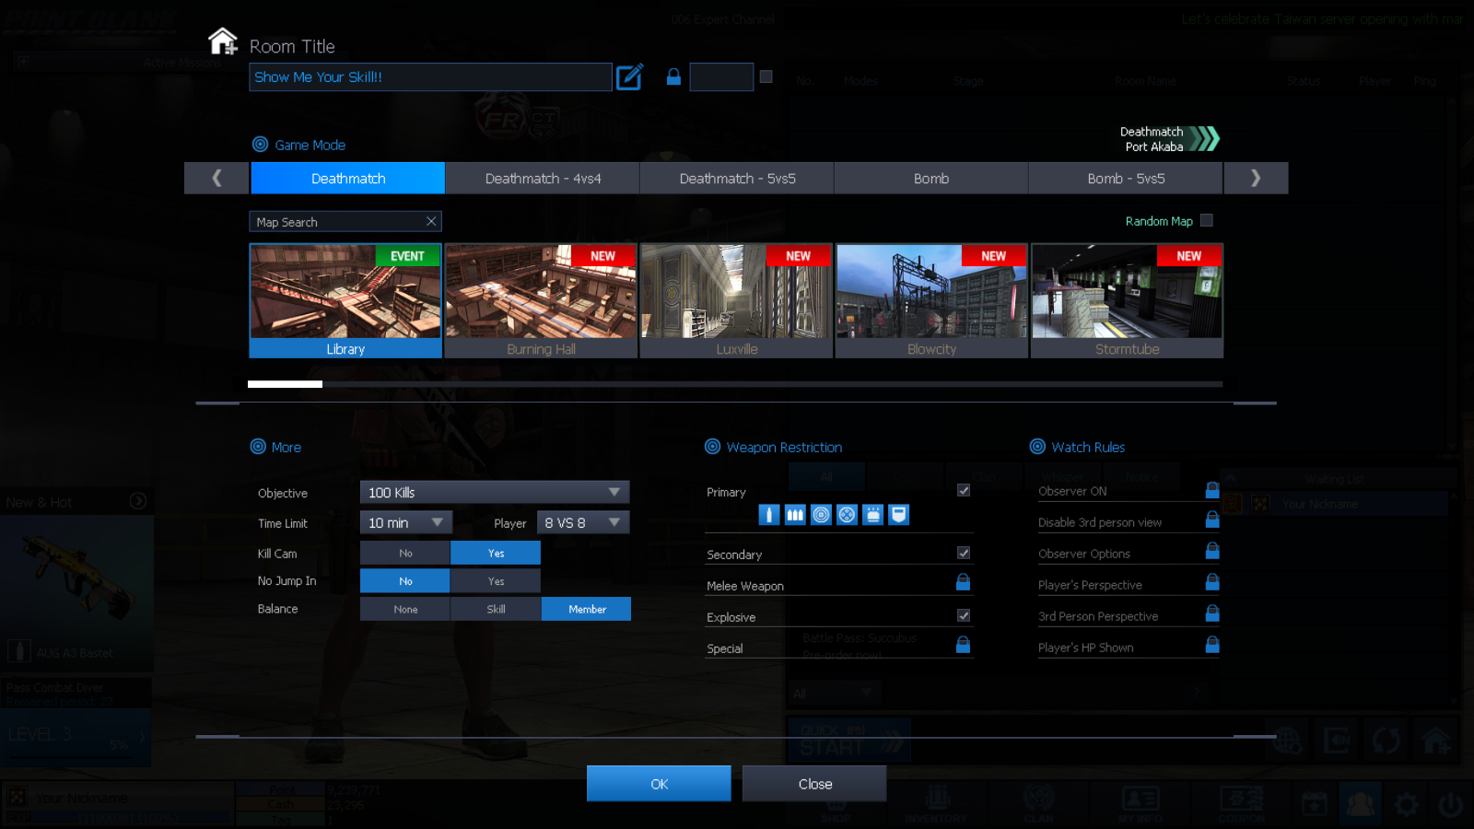Image resolution: width=1474 pixels, height=829 pixels.
Task: Open the settings gear in the lobby
Action: coord(1406,806)
